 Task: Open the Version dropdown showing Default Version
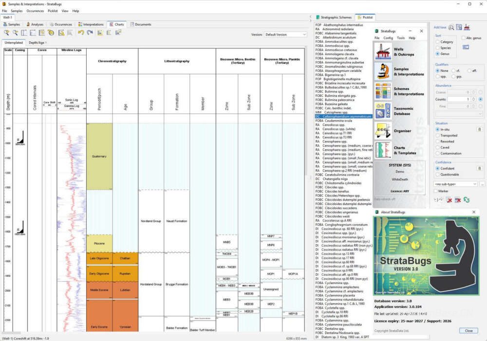coord(285,35)
